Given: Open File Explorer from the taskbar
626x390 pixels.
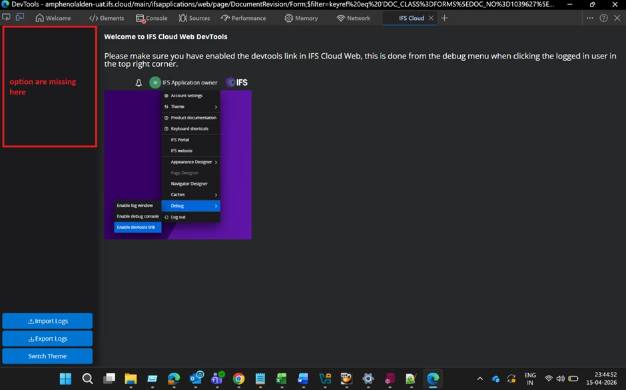Looking at the screenshot, I should [131, 379].
